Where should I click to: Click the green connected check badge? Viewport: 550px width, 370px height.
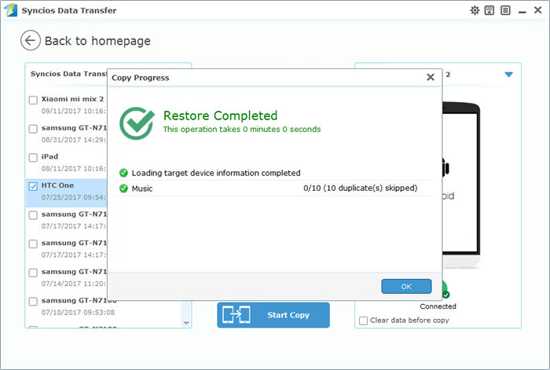445,295
